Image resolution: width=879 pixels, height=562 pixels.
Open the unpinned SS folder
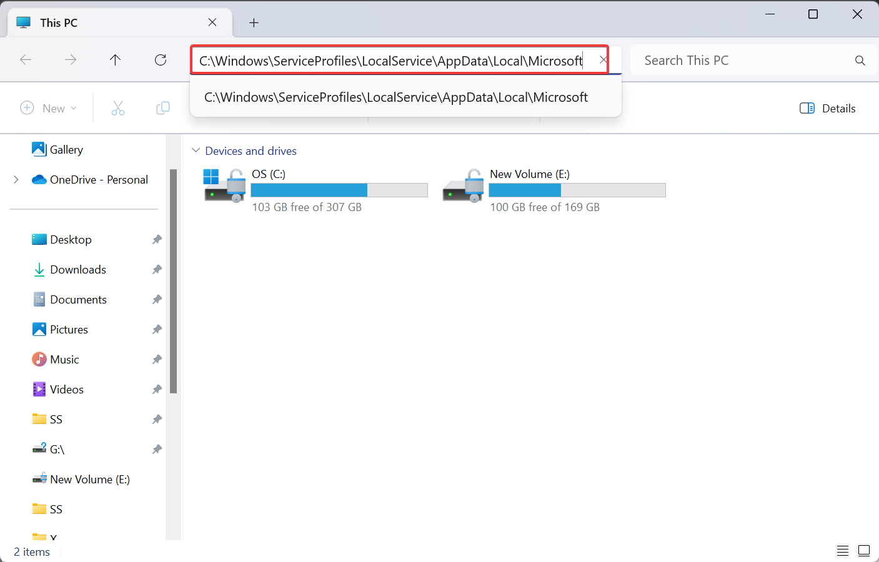(47, 510)
